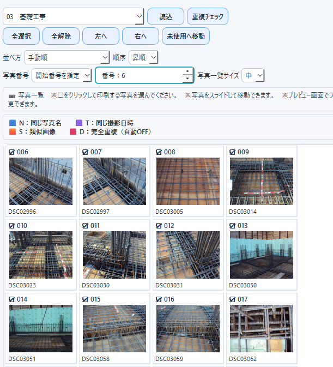Click the 未使用へ移動 button
Screen dimensions: 333x367
pos(186,36)
